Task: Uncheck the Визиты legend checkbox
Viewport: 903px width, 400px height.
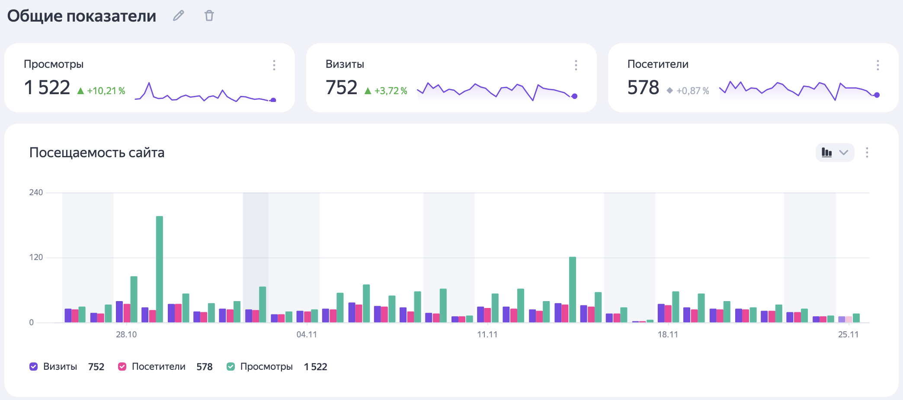Action: pos(34,367)
